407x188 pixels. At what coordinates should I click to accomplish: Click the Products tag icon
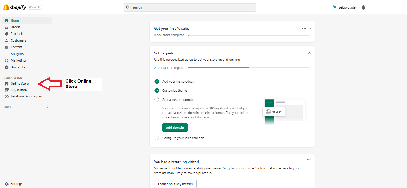click(6, 34)
